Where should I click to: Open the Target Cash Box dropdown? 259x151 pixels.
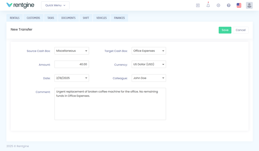[x=149, y=51]
